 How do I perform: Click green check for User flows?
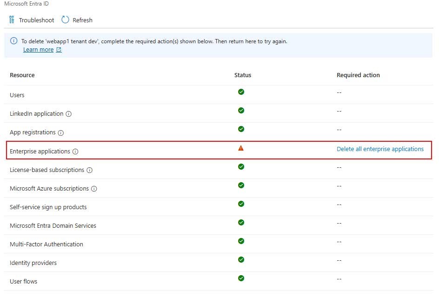(x=241, y=278)
